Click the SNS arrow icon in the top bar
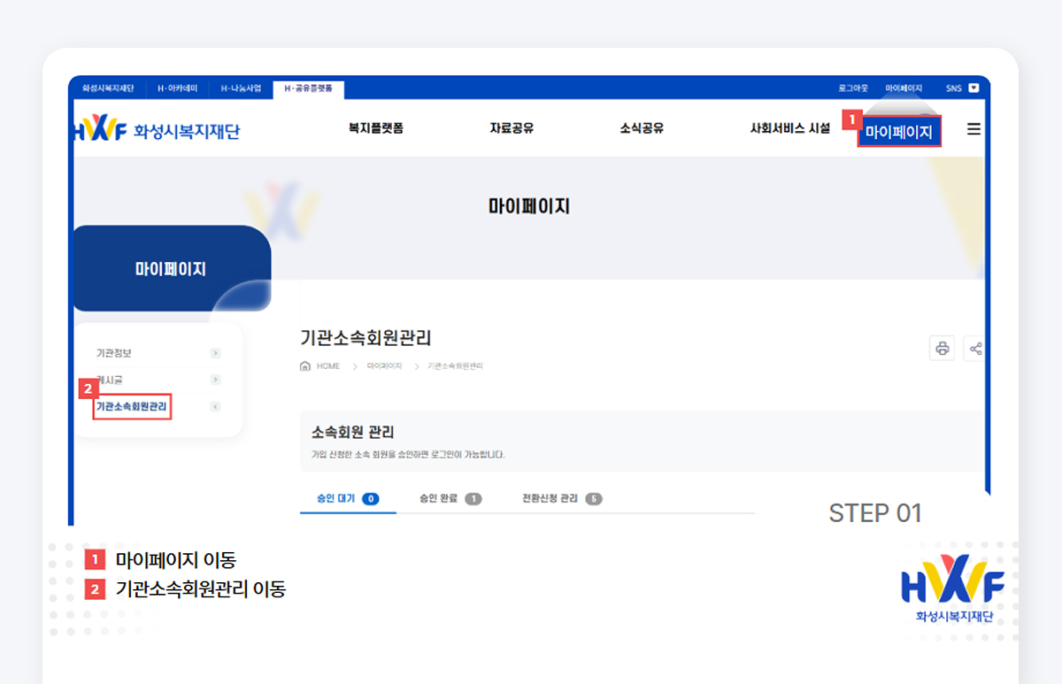Viewport: 1062px width, 684px height. (973, 88)
